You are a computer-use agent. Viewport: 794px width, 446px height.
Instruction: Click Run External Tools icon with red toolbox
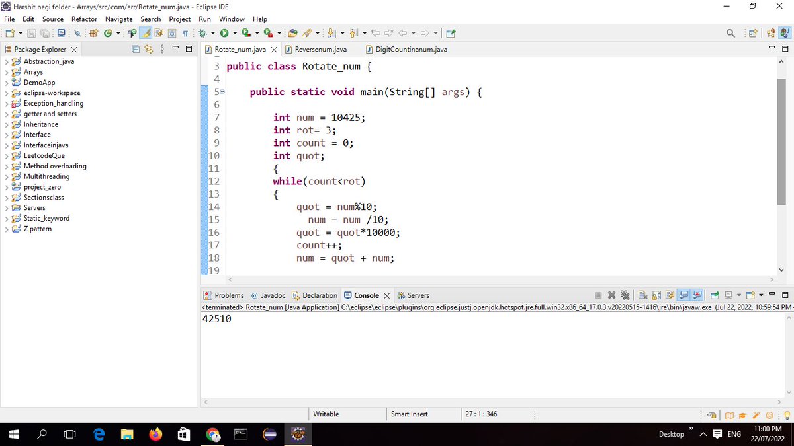267,33
